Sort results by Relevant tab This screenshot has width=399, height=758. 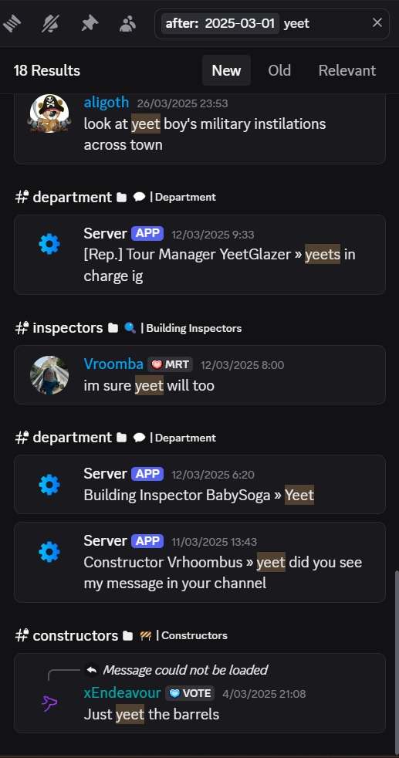coord(347,70)
